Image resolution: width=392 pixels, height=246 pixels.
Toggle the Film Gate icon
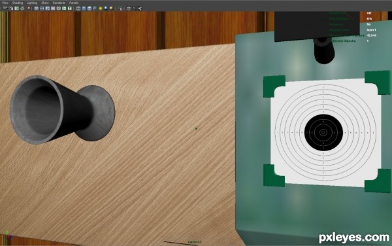(x=42, y=9)
